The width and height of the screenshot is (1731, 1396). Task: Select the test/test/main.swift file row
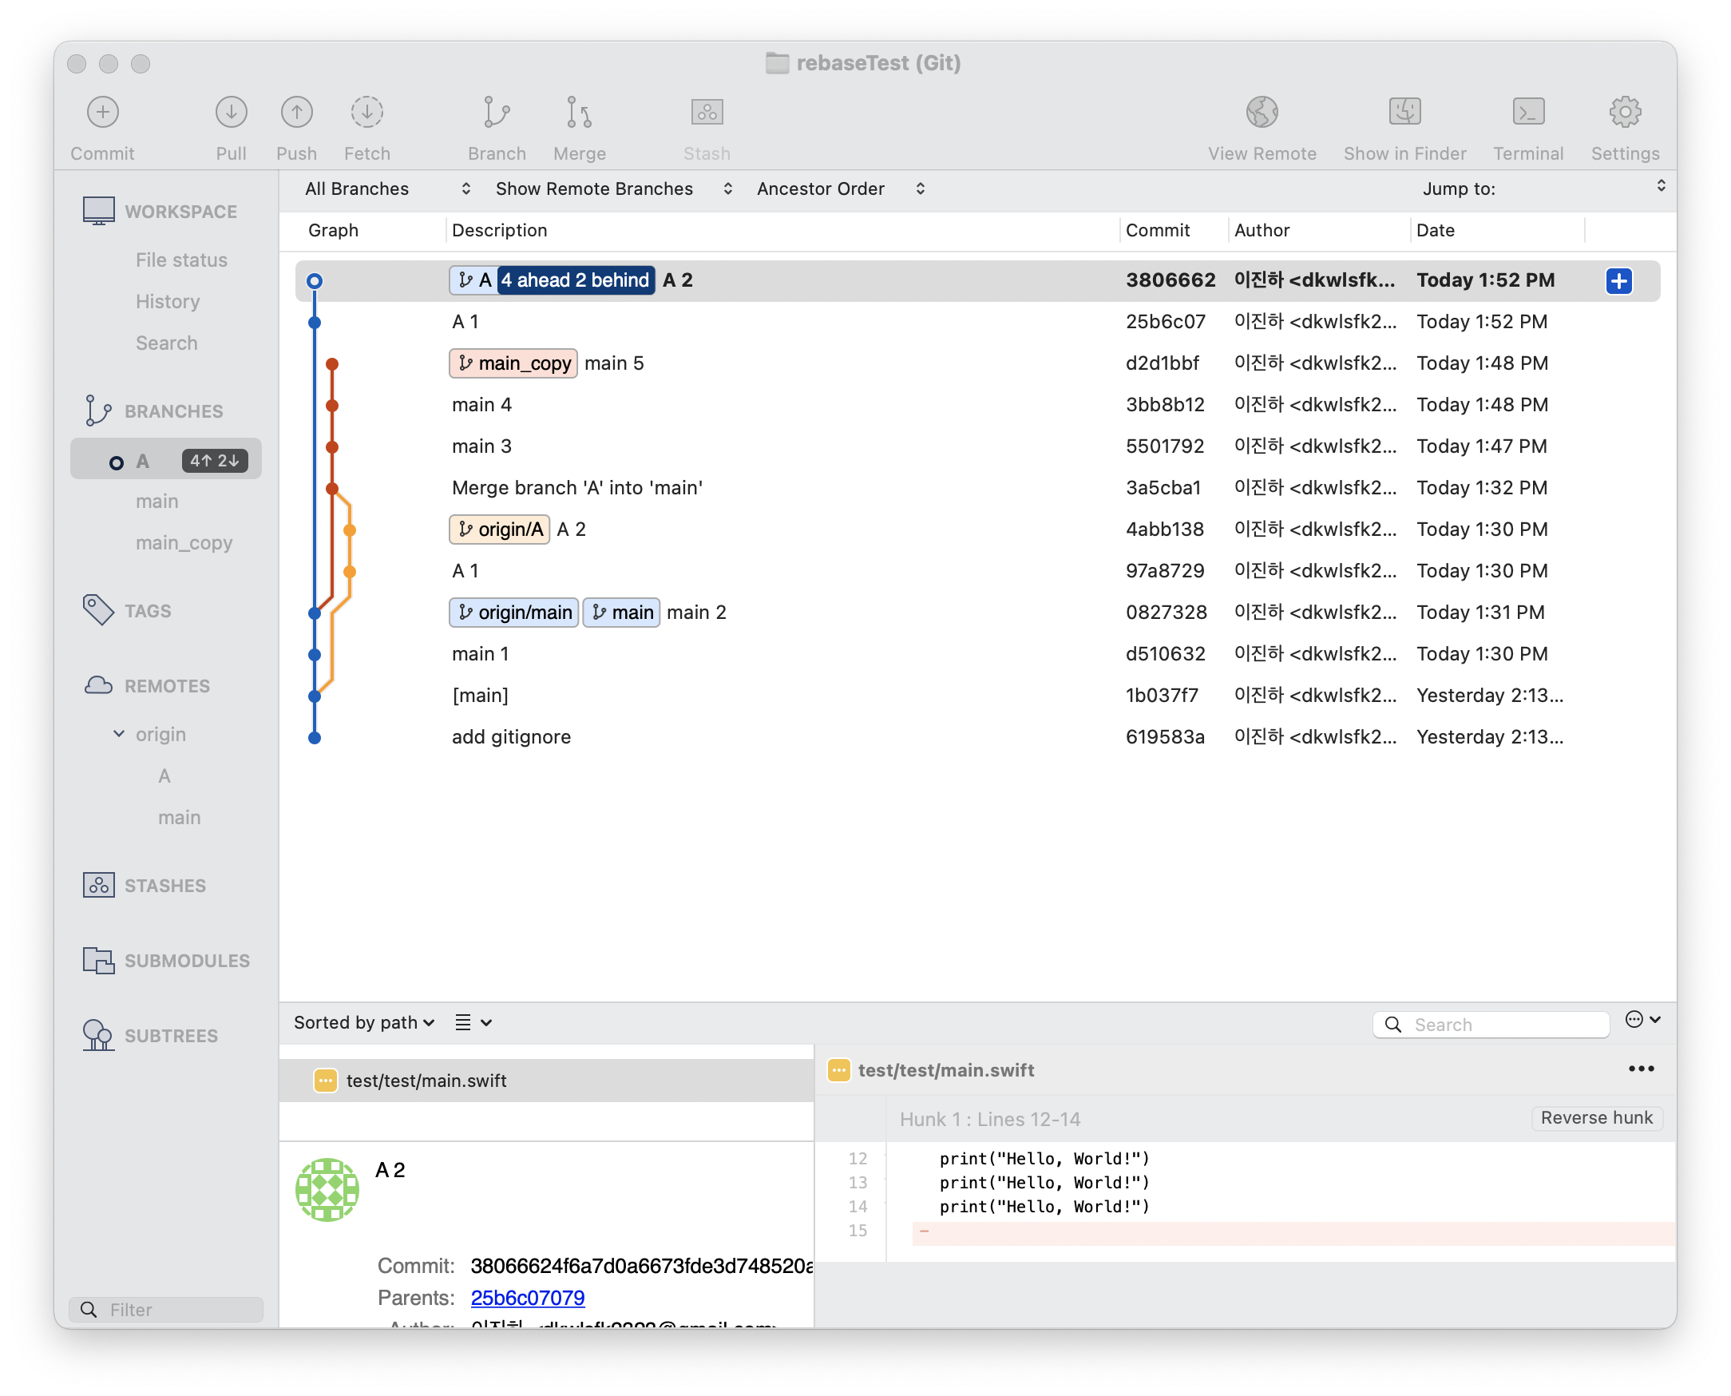pos(426,1081)
